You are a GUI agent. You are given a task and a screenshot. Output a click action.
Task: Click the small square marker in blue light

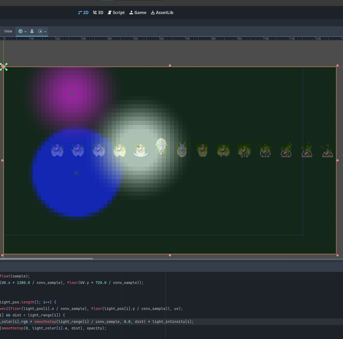click(76, 173)
